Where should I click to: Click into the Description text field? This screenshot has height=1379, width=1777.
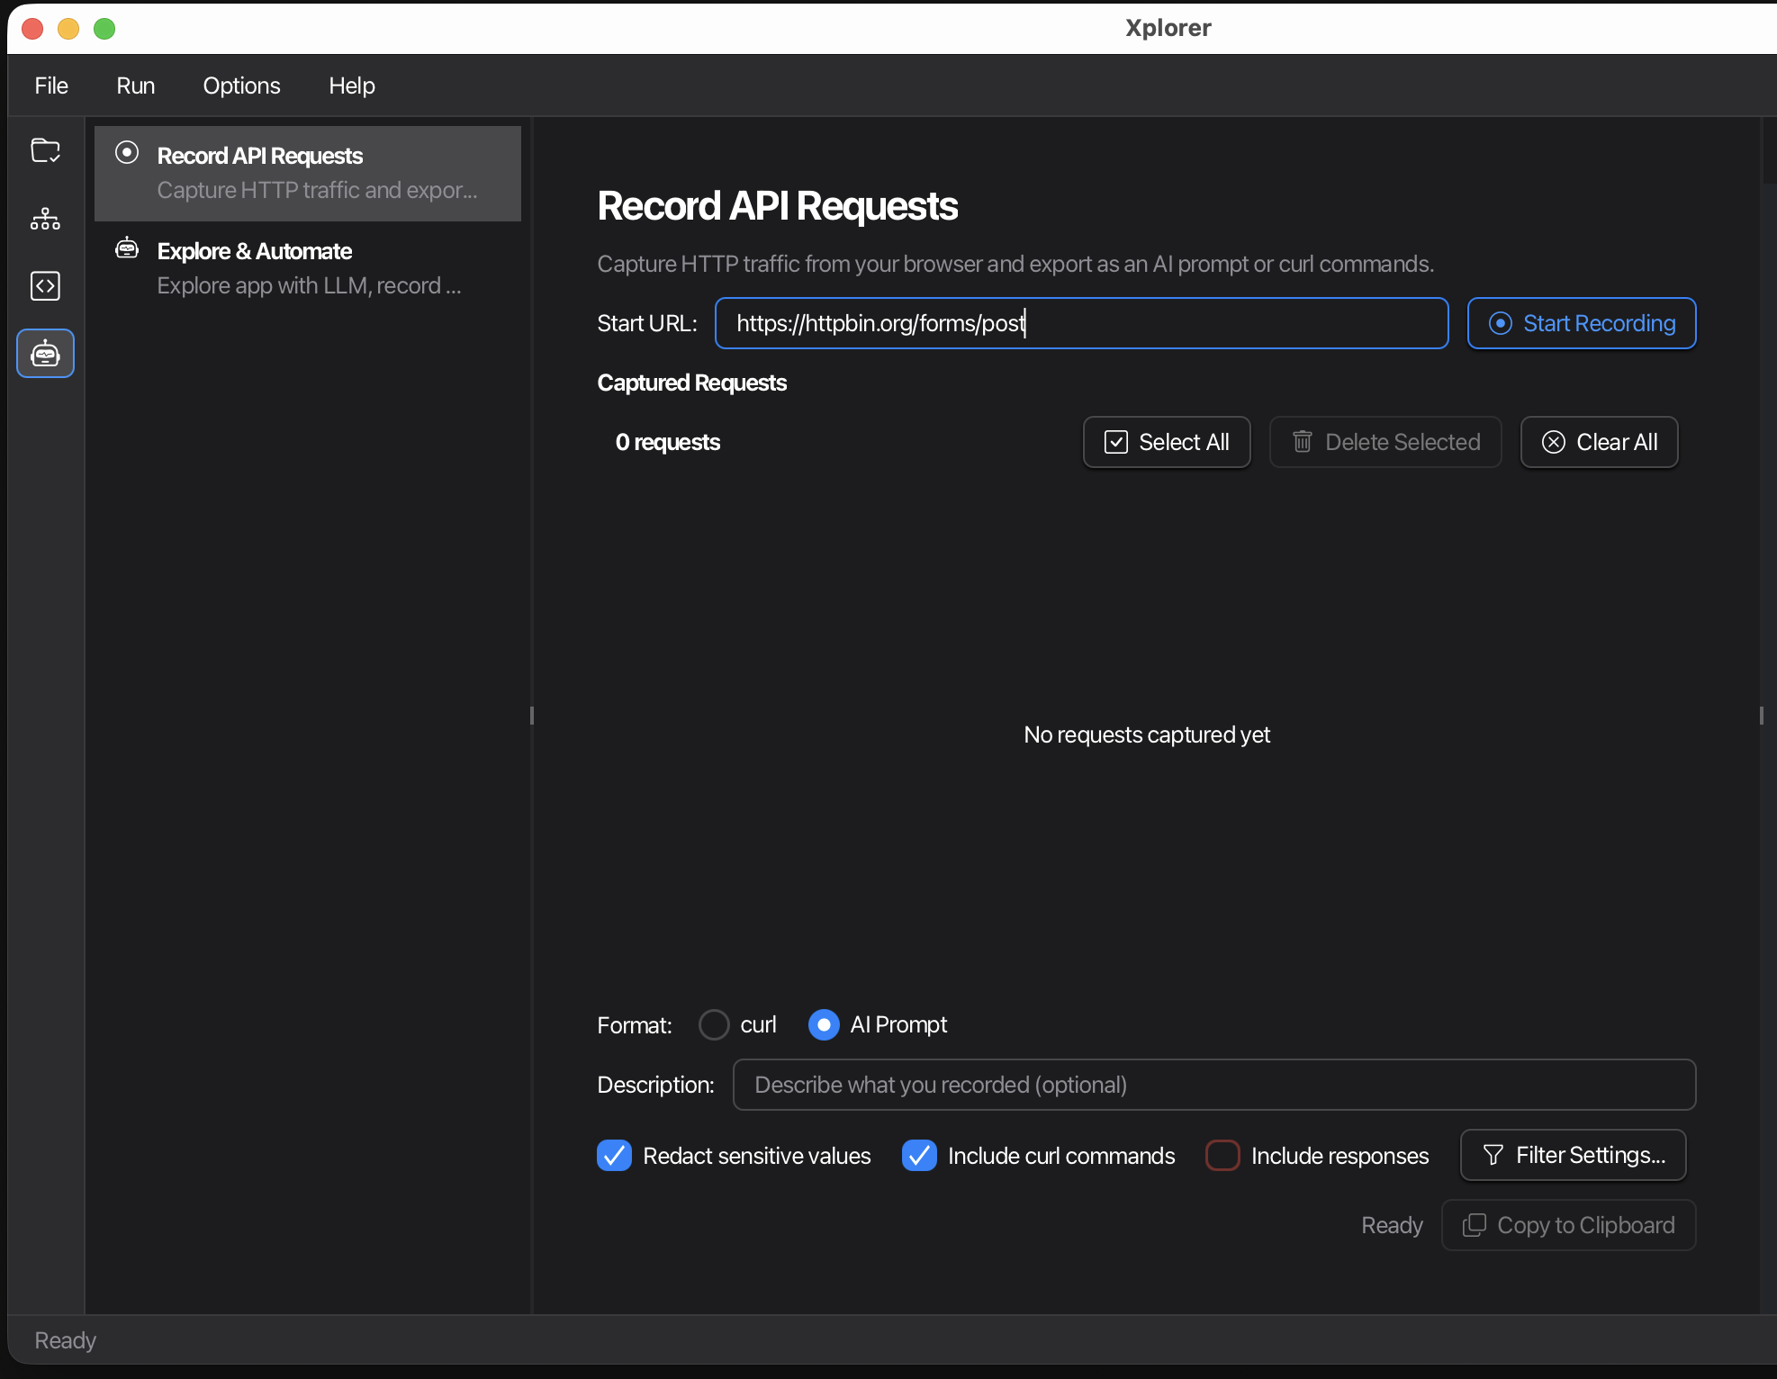click(1213, 1085)
